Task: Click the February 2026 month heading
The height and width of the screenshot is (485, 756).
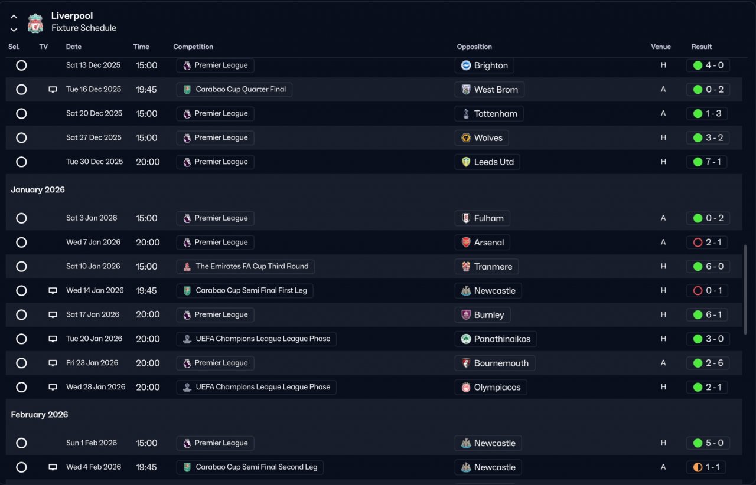Action: [40, 415]
